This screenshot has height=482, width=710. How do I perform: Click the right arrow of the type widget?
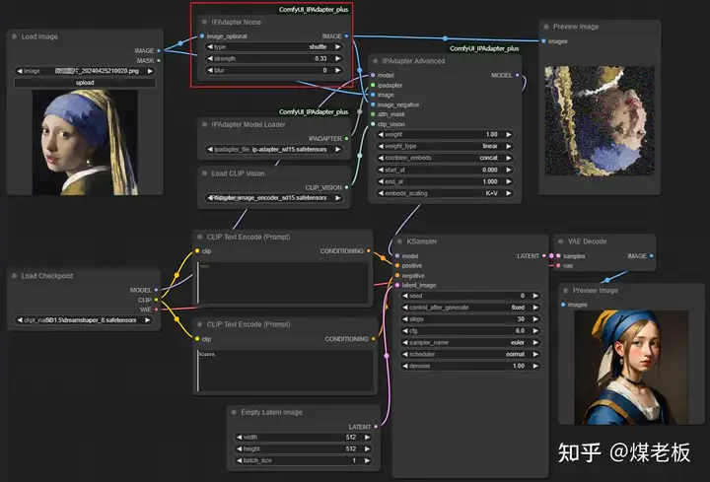tap(338, 46)
